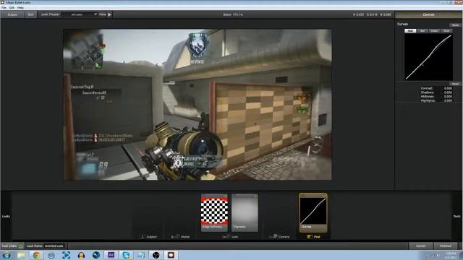Open the file explorer taskbar icon
463x260 pixels.
click(x=21, y=255)
